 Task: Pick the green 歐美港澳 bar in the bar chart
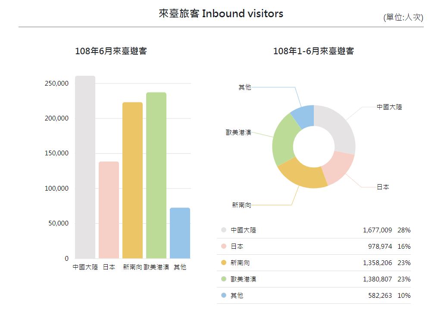coord(156,175)
